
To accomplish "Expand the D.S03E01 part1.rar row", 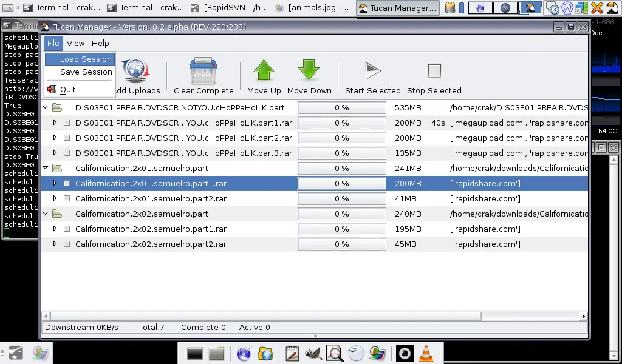I will coord(55,123).
